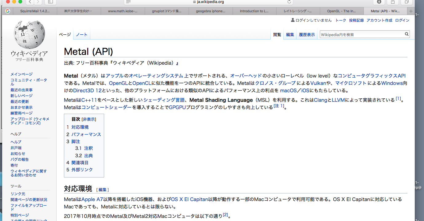Image resolution: width=424 pixels, height=221 pixels.
Task: Select the 編集 page tab
Action: click(290, 35)
